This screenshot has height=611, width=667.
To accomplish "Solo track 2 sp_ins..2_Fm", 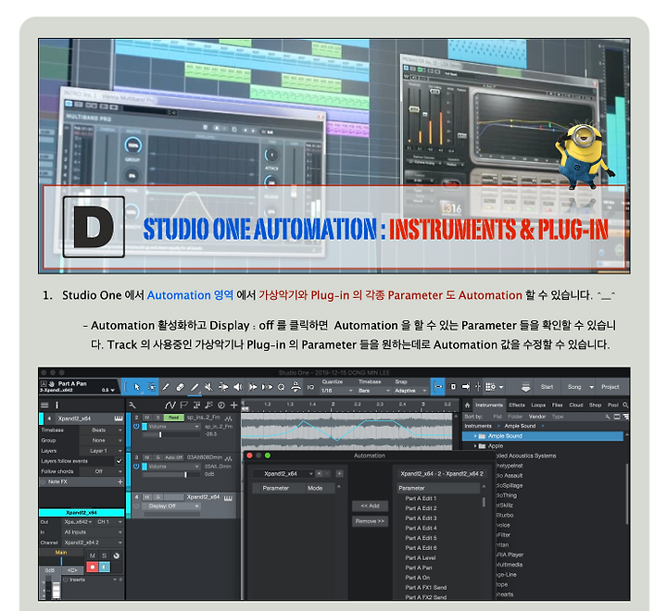I will [157, 418].
